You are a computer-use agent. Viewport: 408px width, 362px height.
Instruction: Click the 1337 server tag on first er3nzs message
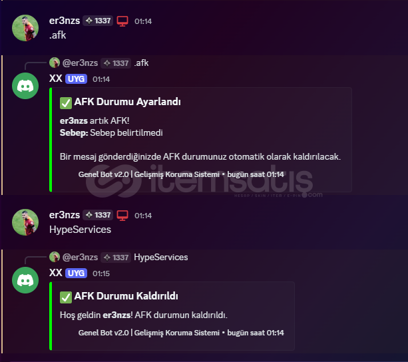98,21
